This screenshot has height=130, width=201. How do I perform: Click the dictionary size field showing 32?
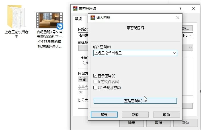[83, 92]
